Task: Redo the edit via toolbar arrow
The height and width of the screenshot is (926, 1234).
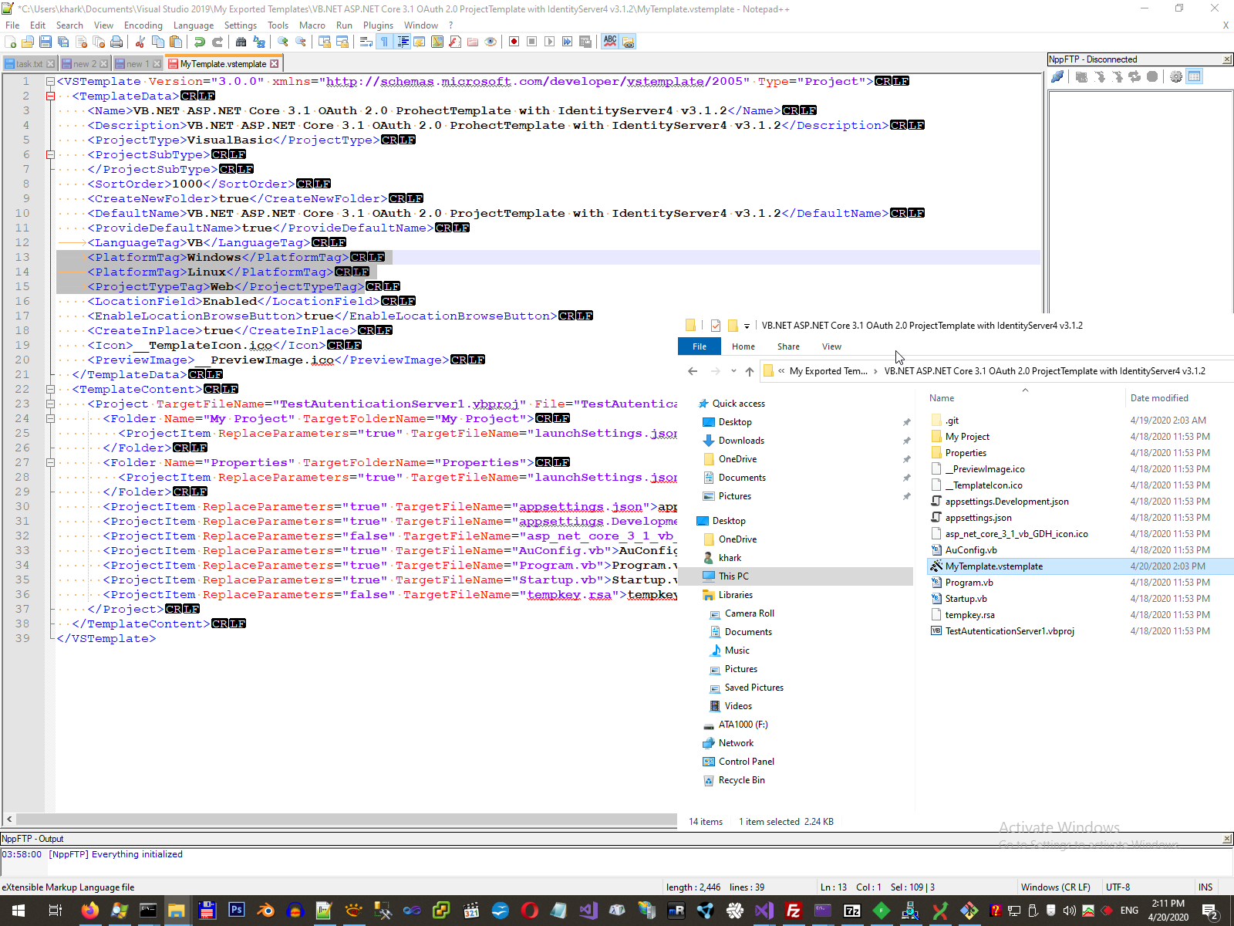Action: 217,42
